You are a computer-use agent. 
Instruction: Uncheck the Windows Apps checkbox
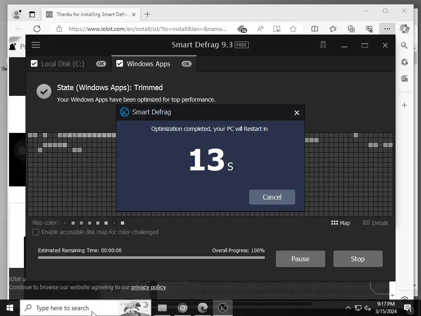coord(120,64)
